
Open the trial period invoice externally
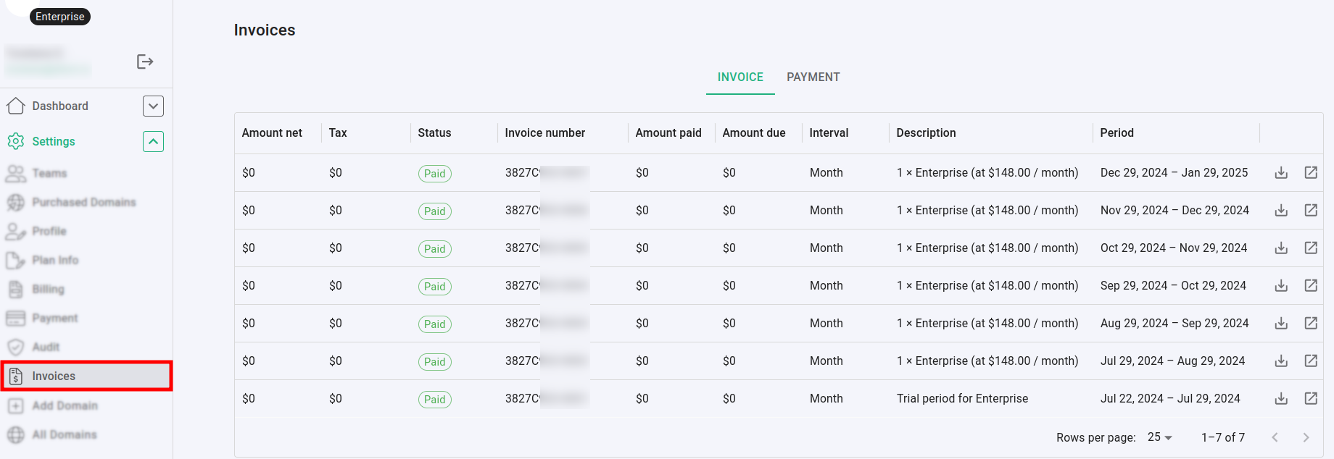(1310, 399)
